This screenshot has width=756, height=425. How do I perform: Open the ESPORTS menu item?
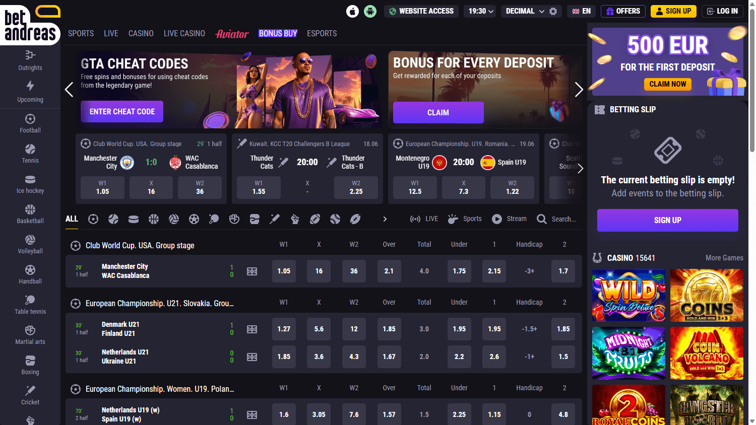322,33
